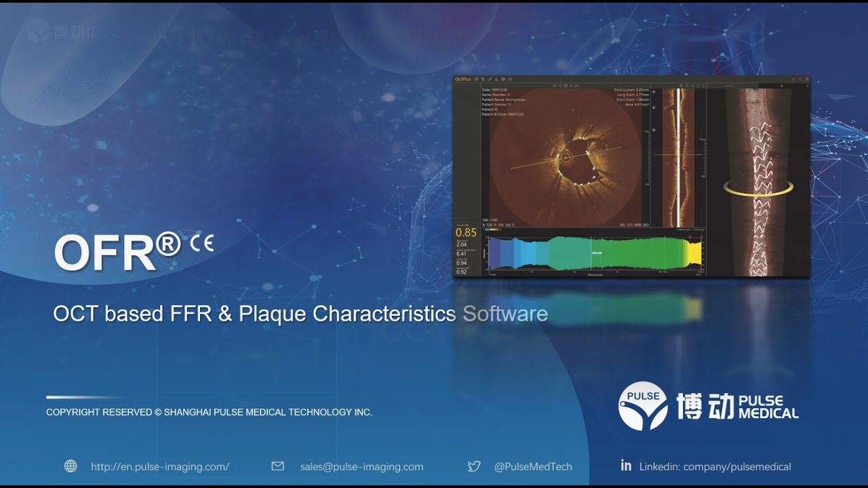Viewport: 868px width, 488px height.
Task: Click the "Series Number: 0" overlay text
Action: 496,95
